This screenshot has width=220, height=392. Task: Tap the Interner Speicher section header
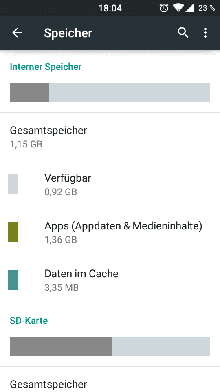click(46, 67)
